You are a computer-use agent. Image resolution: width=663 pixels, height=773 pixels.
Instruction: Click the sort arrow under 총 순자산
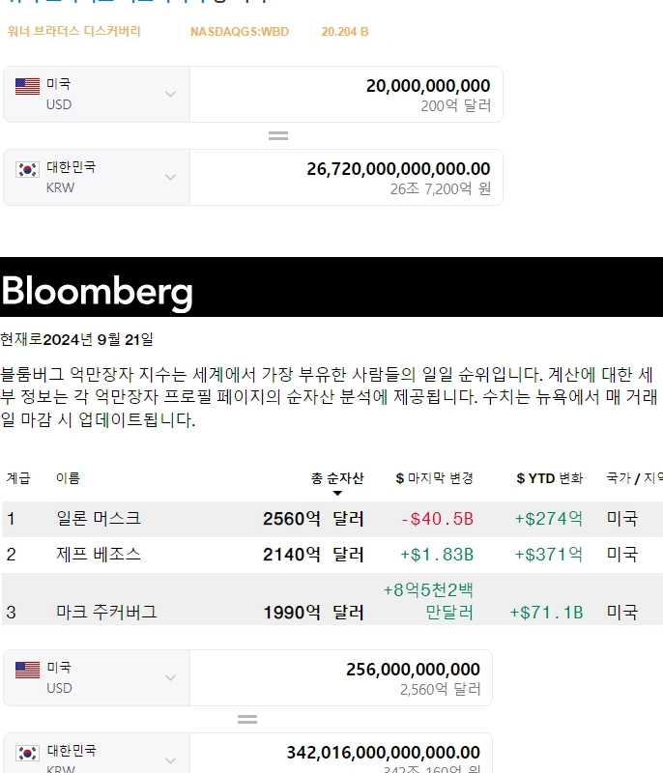337,494
